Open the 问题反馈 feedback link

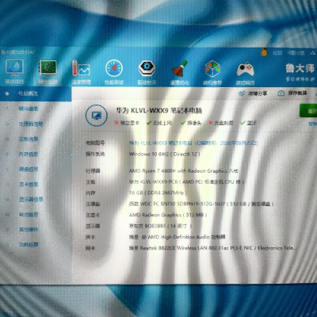pyautogui.click(x=296, y=53)
